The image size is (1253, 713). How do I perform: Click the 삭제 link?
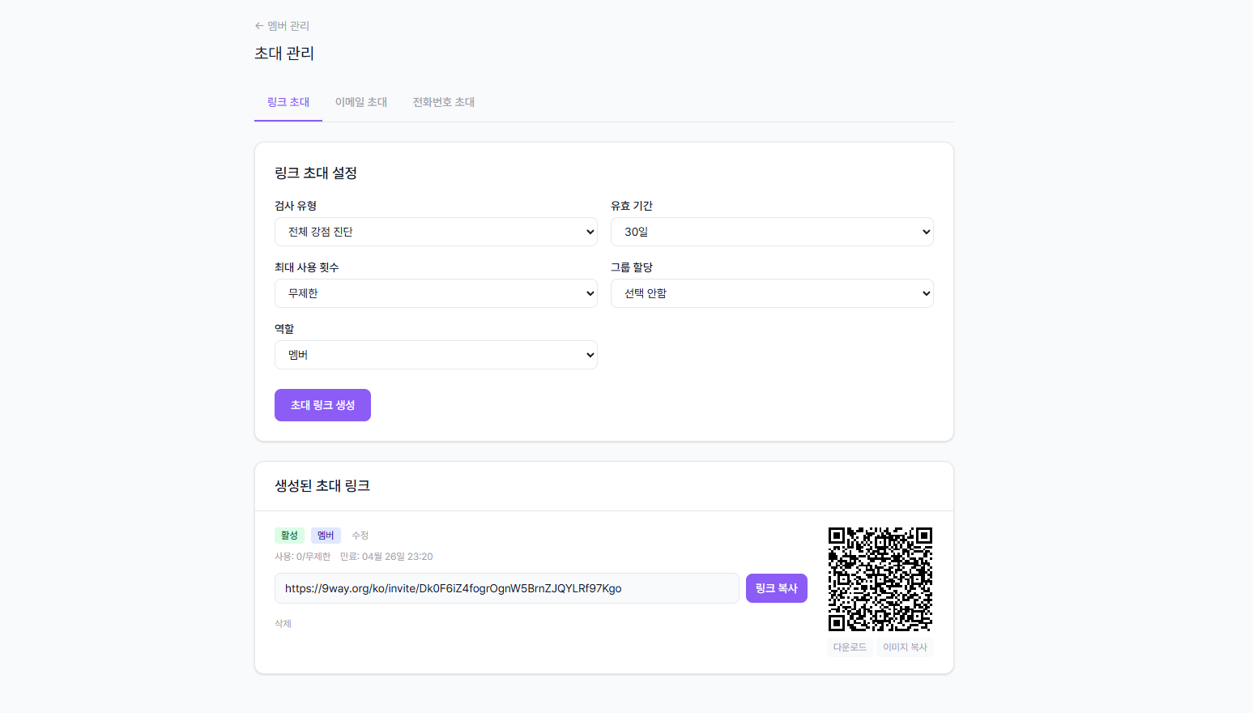tap(283, 623)
